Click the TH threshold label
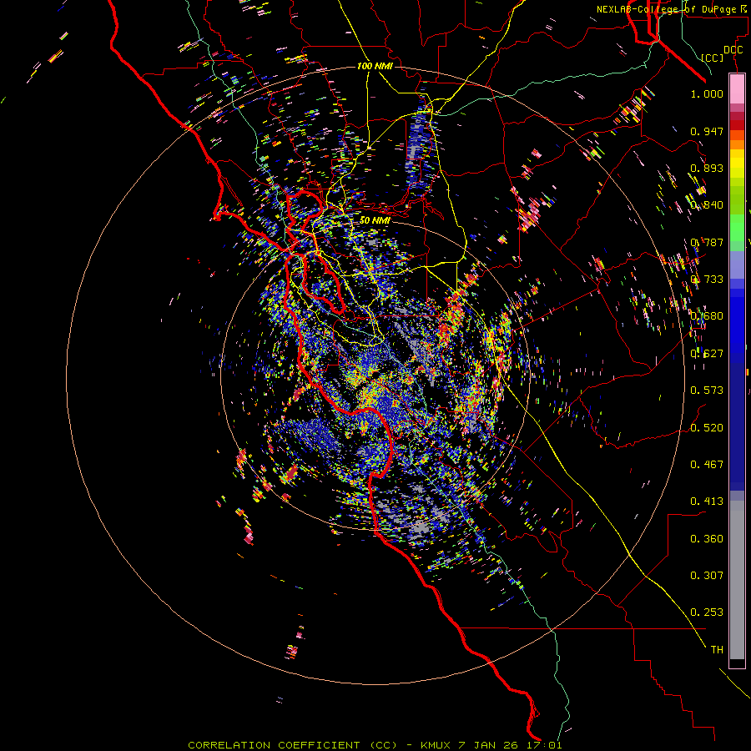 point(717,650)
